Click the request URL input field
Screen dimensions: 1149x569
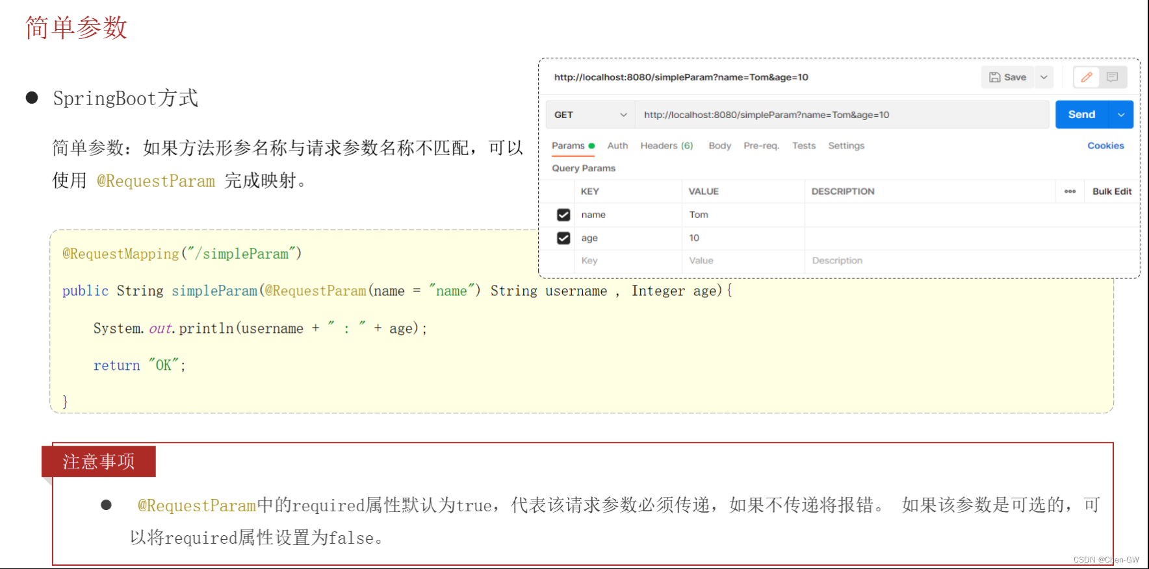coord(842,115)
